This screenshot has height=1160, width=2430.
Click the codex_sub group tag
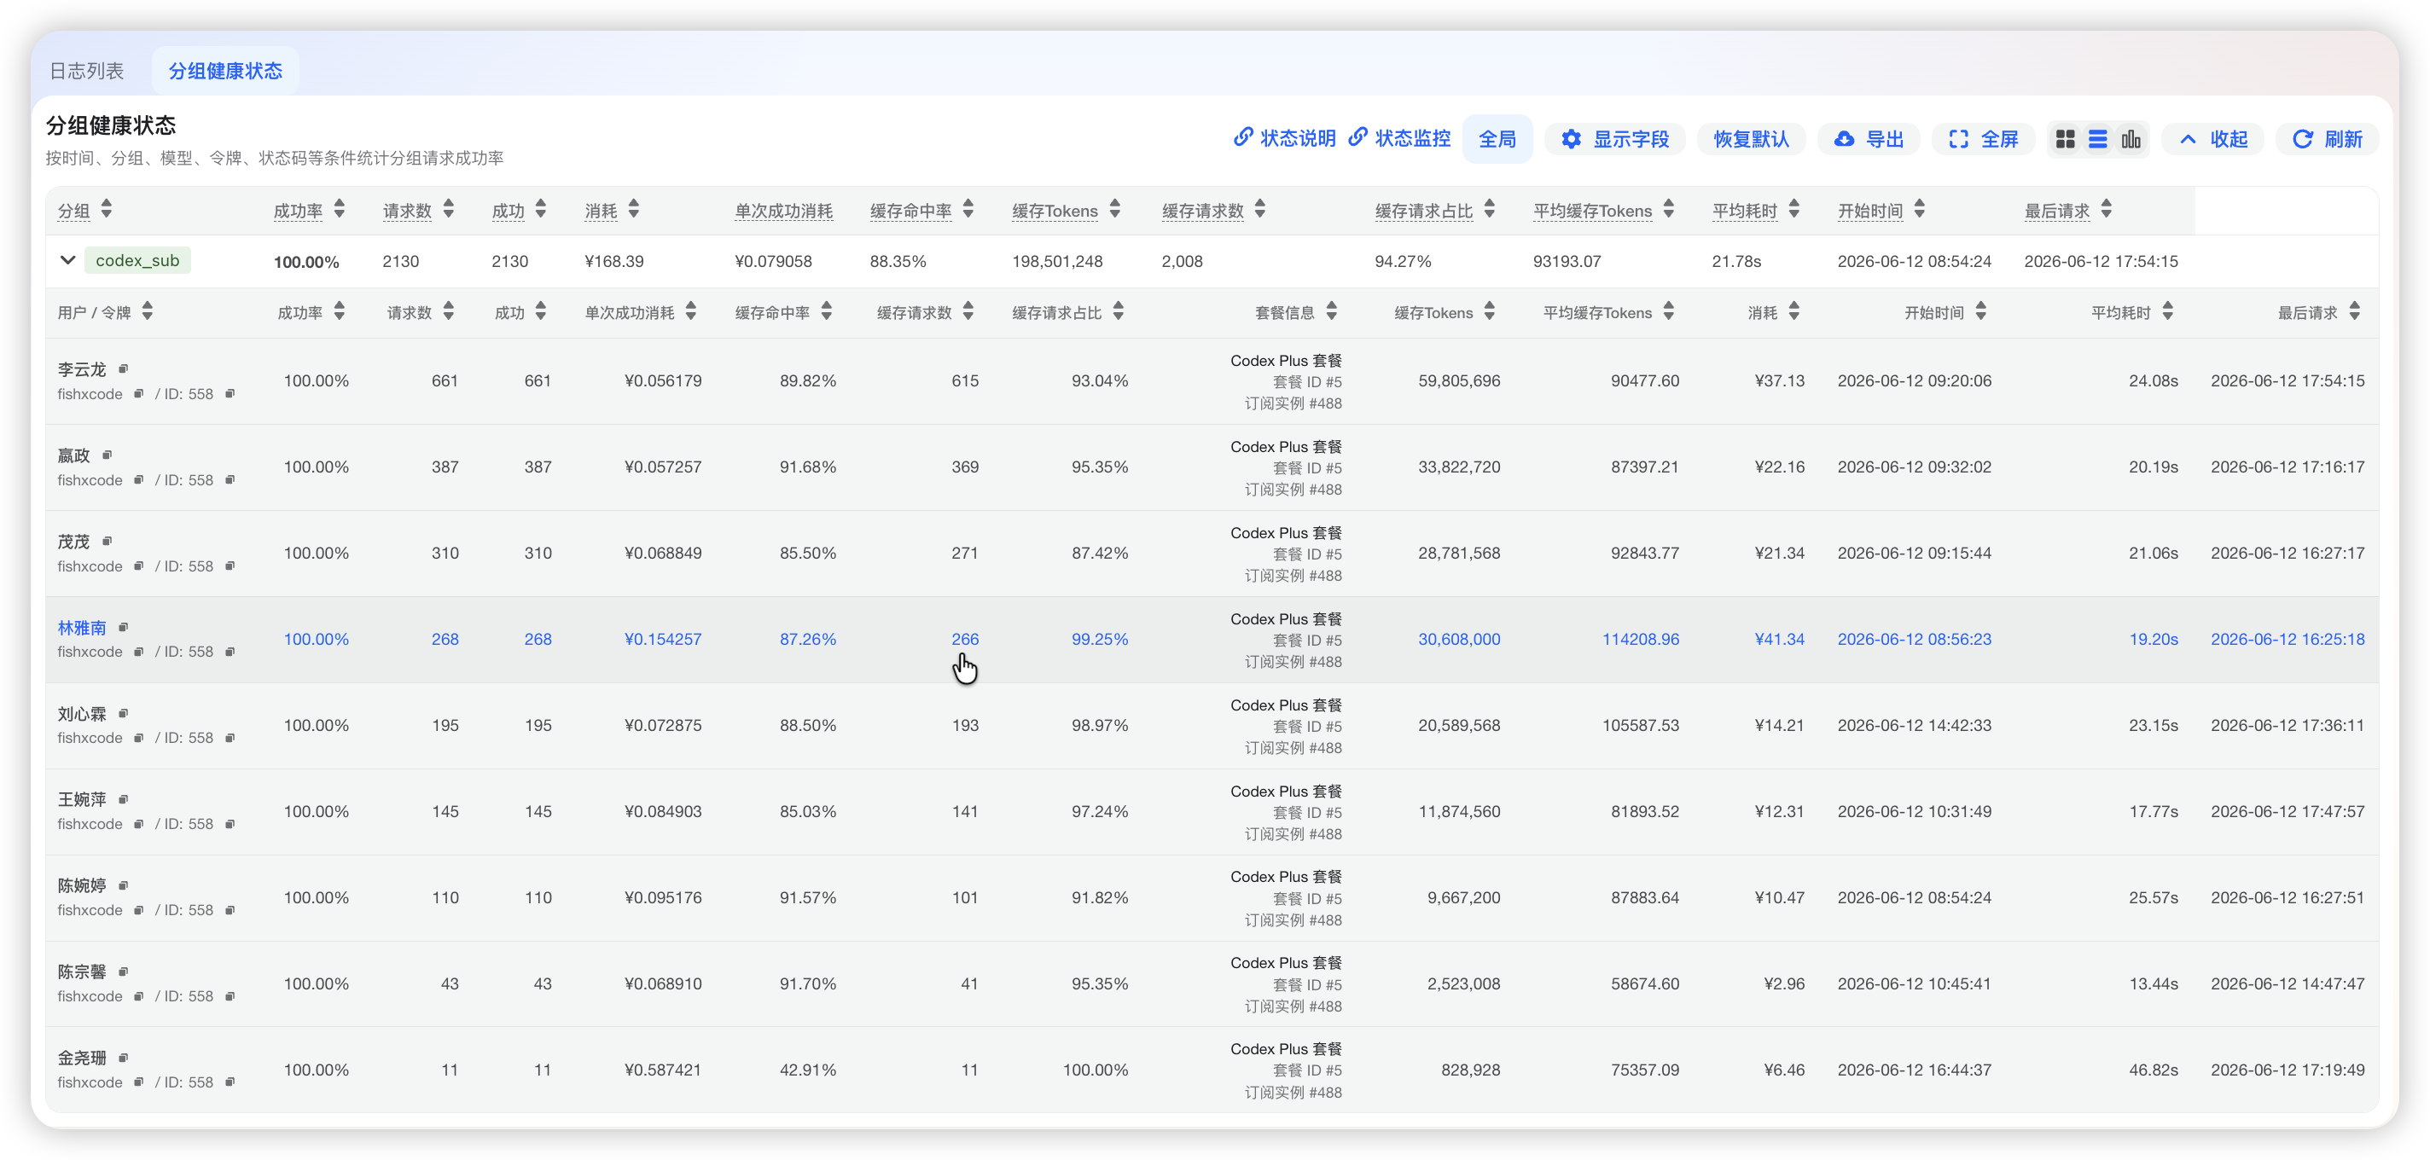(x=137, y=260)
